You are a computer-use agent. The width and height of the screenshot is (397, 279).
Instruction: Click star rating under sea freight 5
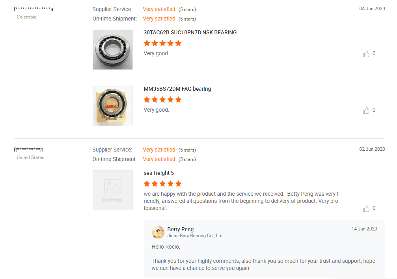pos(162,184)
